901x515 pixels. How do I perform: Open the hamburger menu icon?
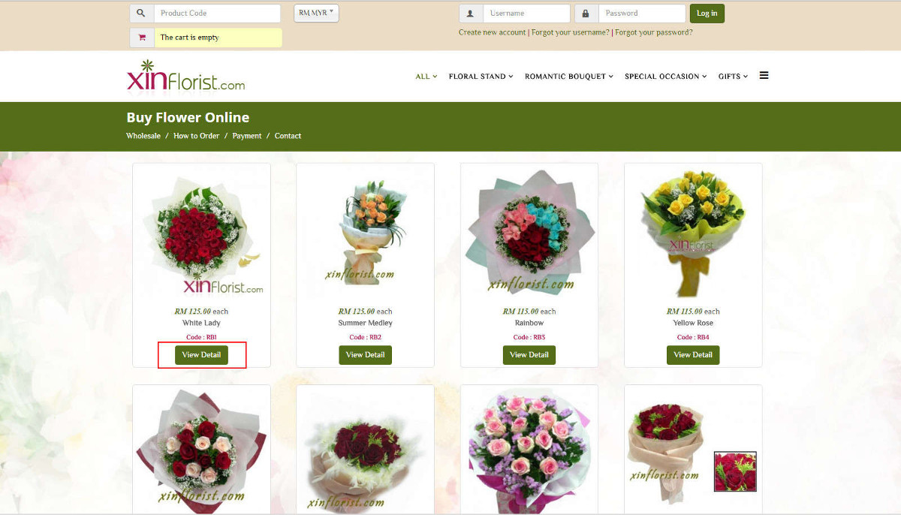764,76
